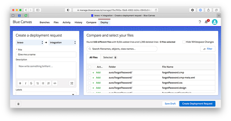Show Safari downloads
The width and height of the screenshot is (231, 121).
[x=192, y=10]
